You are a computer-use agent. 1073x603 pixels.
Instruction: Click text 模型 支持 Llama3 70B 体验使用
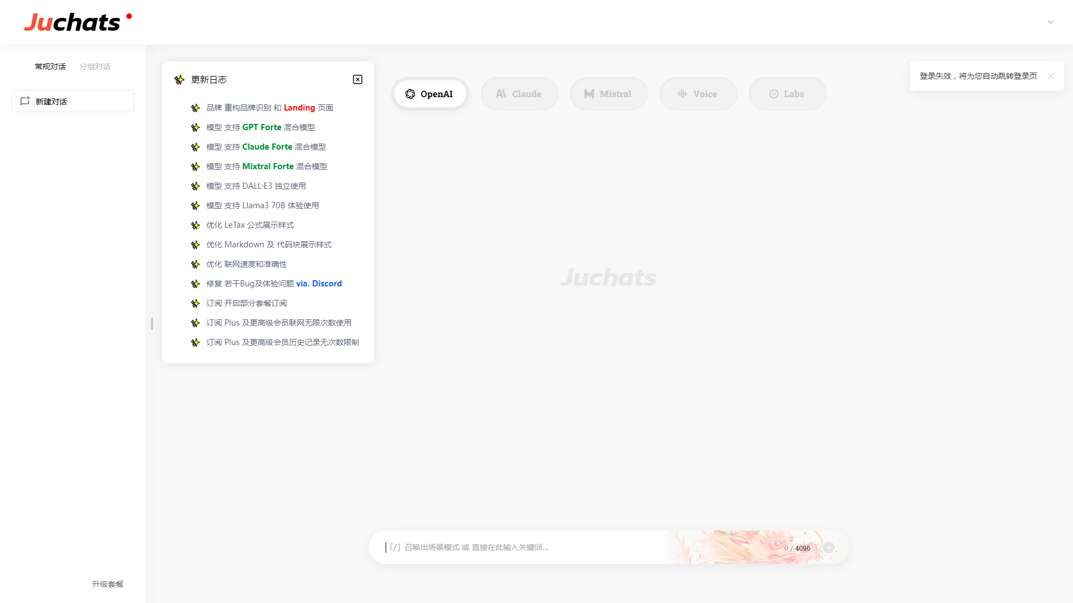pyautogui.click(x=263, y=205)
